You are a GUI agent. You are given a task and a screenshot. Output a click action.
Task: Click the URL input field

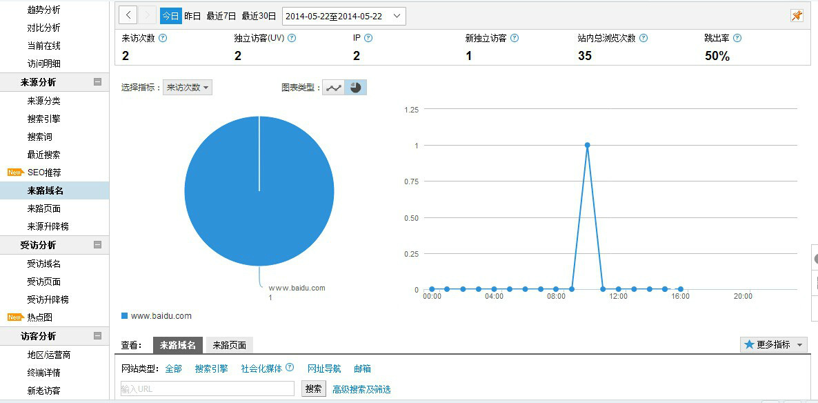point(207,389)
